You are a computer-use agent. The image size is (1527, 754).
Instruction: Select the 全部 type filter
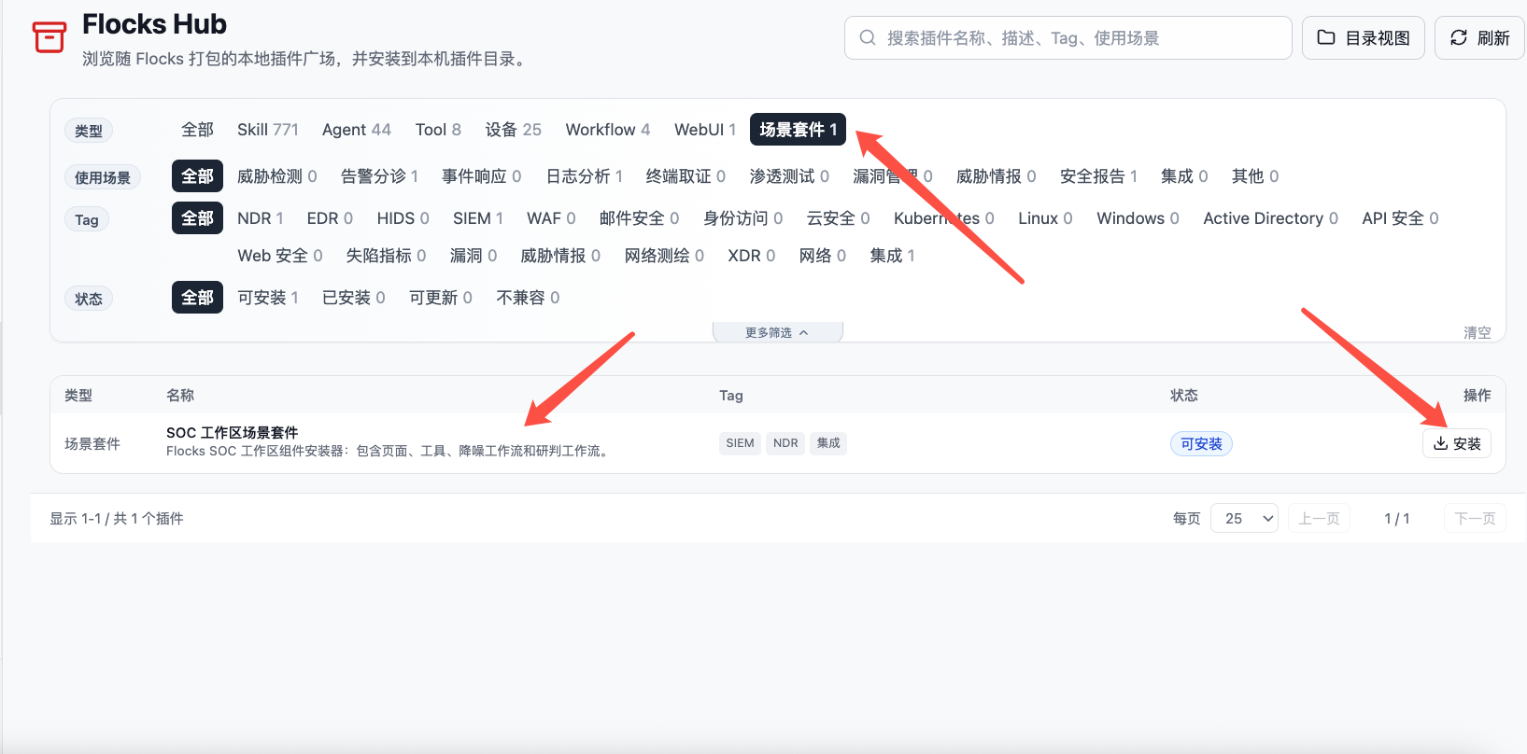pos(197,130)
